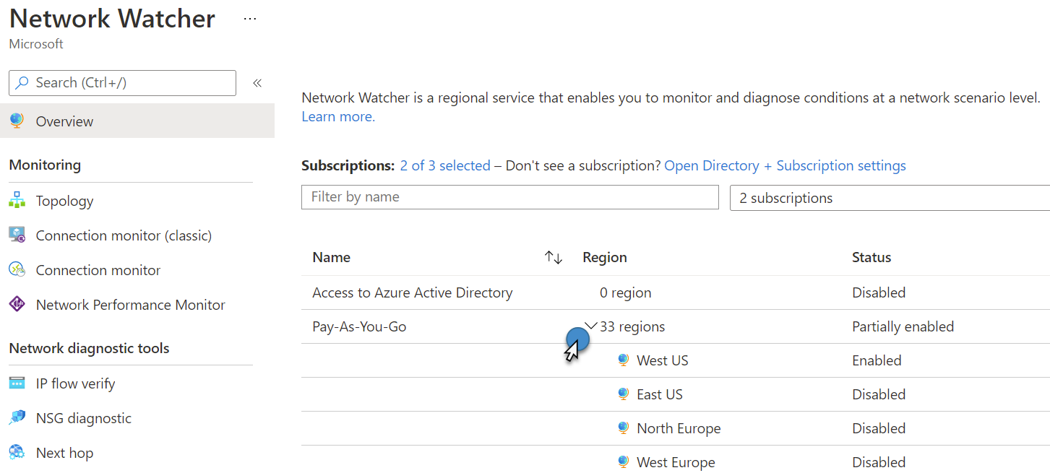This screenshot has width=1050, height=473.
Task: Click the Filter by name input field
Action: 509,197
